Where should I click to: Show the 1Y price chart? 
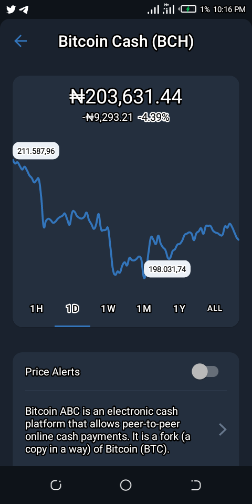pos(180,309)
